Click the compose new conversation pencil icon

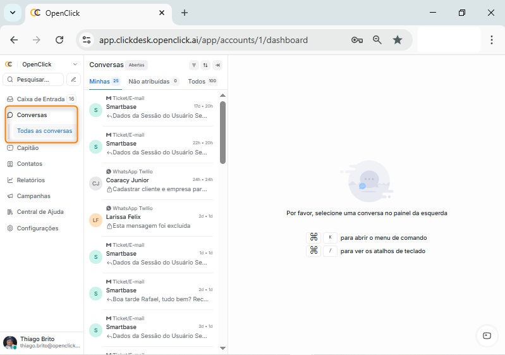pyautogui.click(x=73, y=80)
